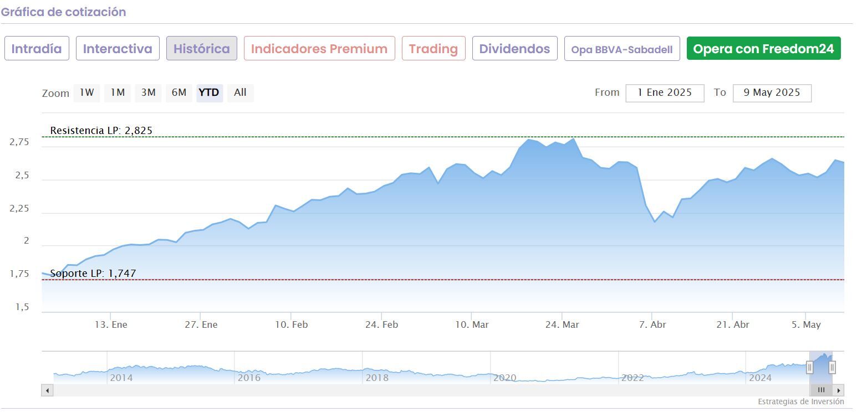Show All historical data
This screenshot has height=412, width=862.
(x=240, y=93)
